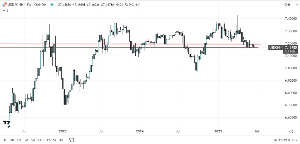This screenshot has width=300, height=144.
Task: Switch to the 3M range
Action: click(26, 140)
